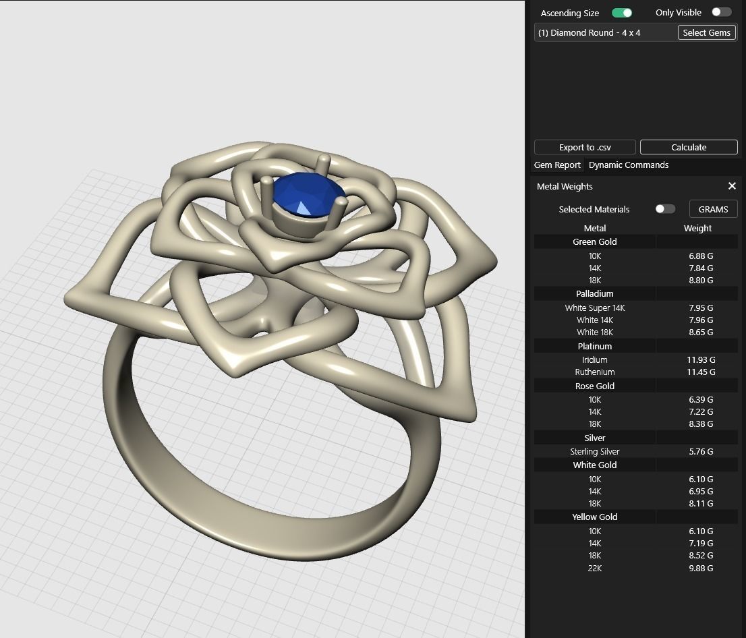Image resolution: width=746 pixels, height=638 pixels.
Task: Click the Calculate button
Action: pos(689,147)
